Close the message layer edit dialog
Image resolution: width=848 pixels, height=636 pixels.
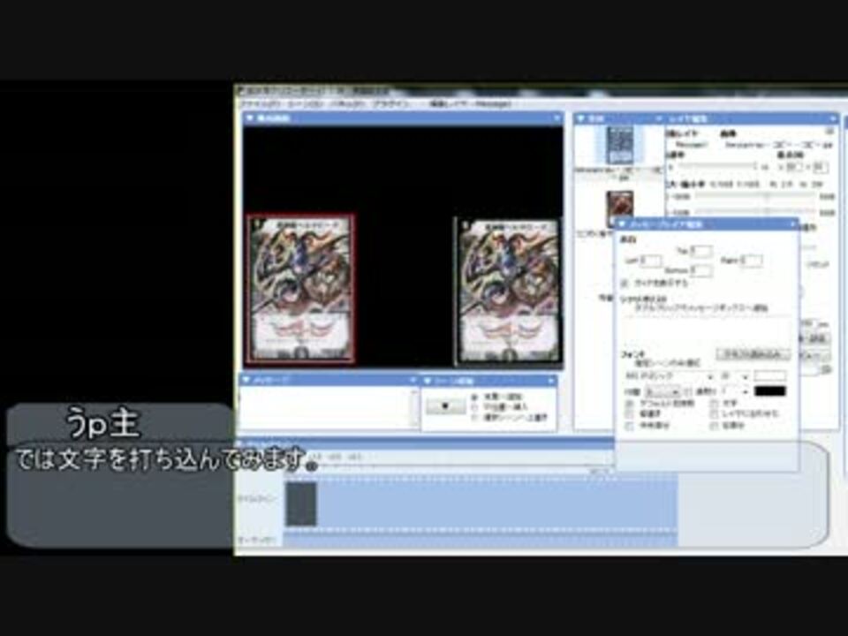pyautogui.click(x=793, y=223)
